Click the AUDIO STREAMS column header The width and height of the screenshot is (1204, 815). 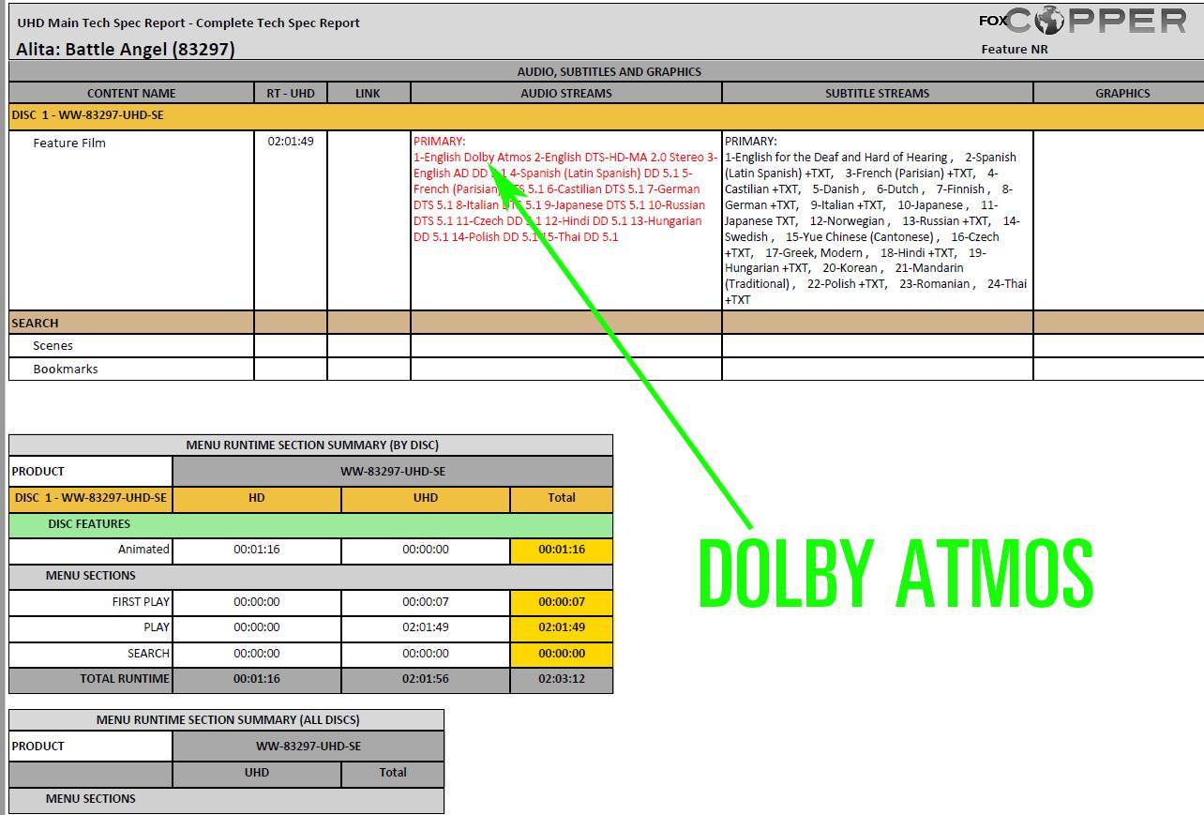point(566,93)
